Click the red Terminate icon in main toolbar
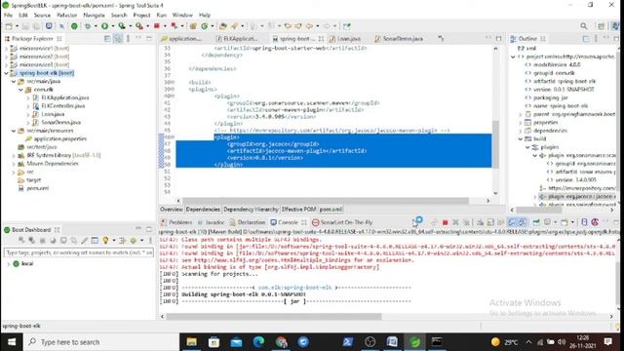This screenshot has height=351, width=624. pyautogui.click(x=157, y=26)
